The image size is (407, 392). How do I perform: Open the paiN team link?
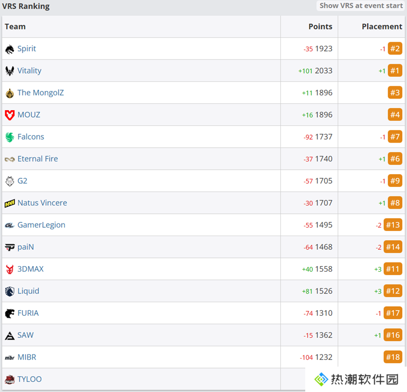(x=26, y=247)
